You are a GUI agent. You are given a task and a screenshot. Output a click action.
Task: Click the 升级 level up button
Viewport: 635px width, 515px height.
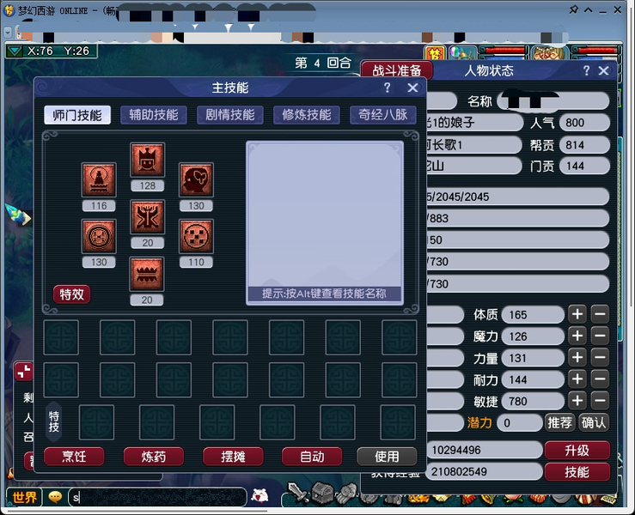(577, 451)
